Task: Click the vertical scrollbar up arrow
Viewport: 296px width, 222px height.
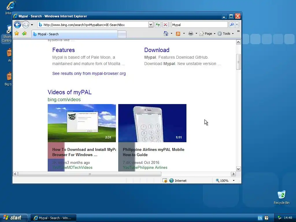Action: tap(238, 42)
